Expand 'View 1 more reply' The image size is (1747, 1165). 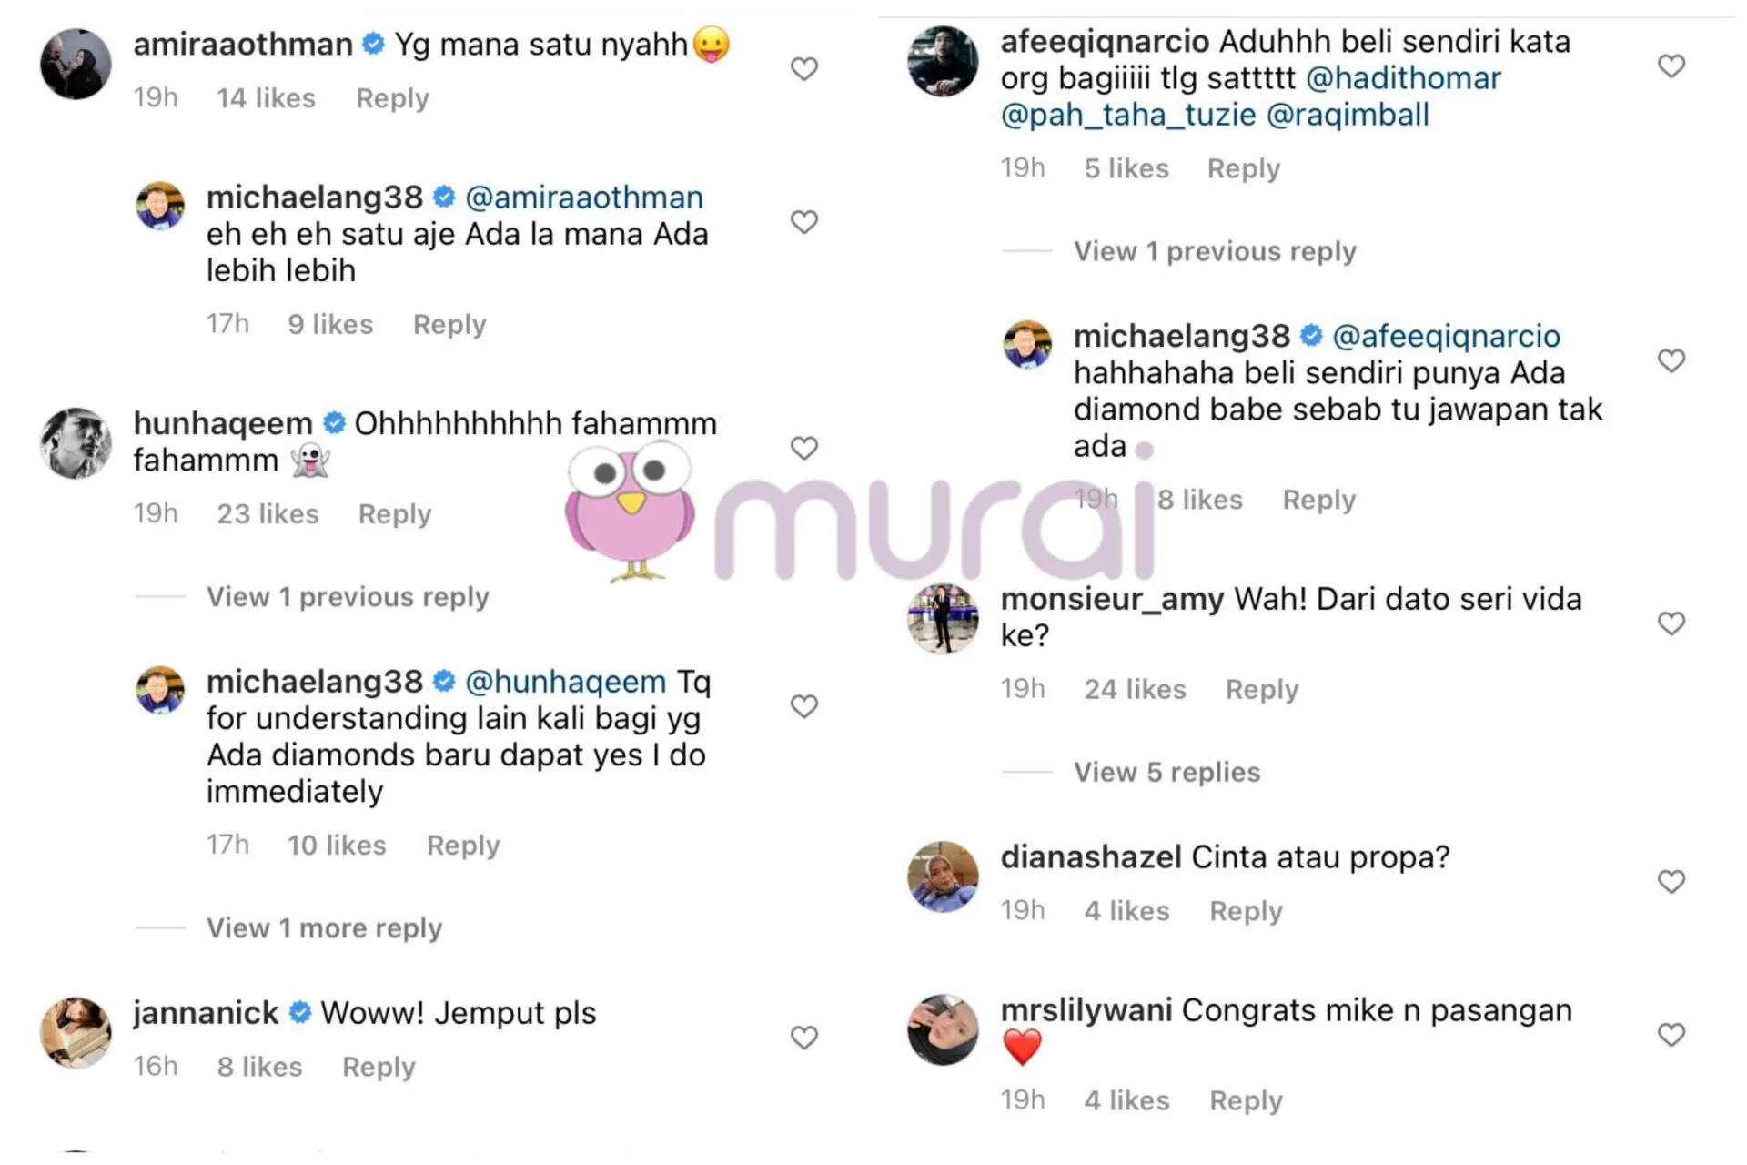324,928
